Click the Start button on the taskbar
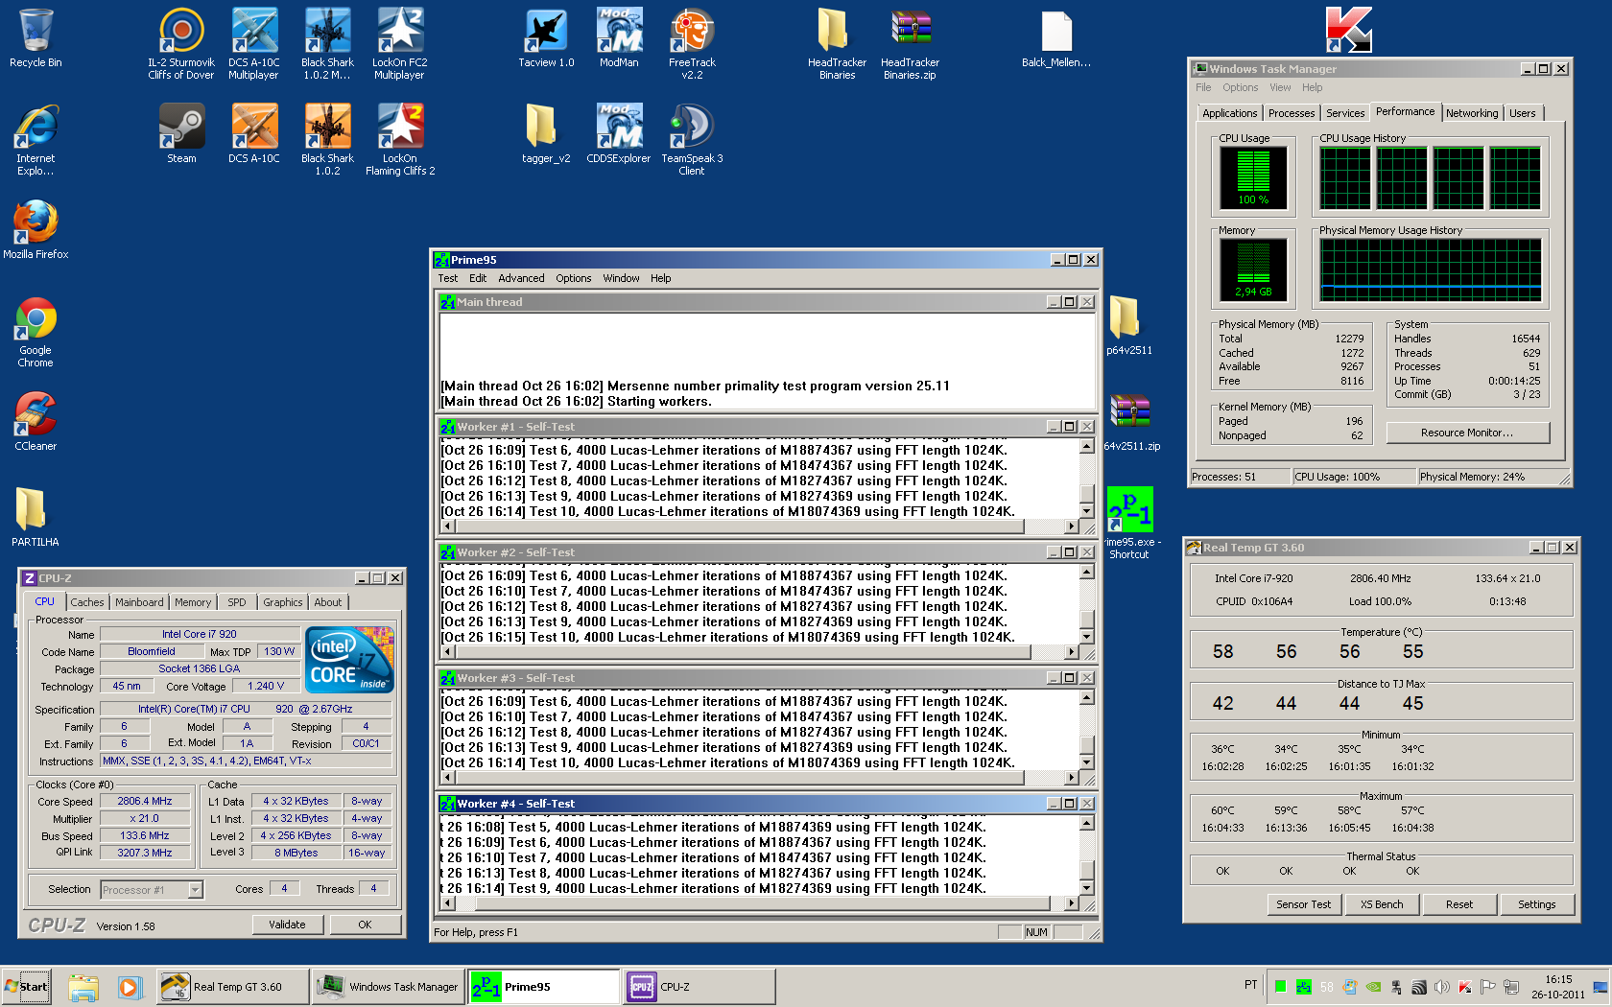 pyautogui.click(x=26, y=987)
